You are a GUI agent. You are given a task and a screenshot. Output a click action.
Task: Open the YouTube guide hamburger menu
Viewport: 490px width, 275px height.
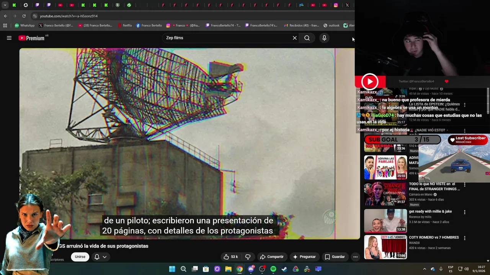[x=9, y=38]
